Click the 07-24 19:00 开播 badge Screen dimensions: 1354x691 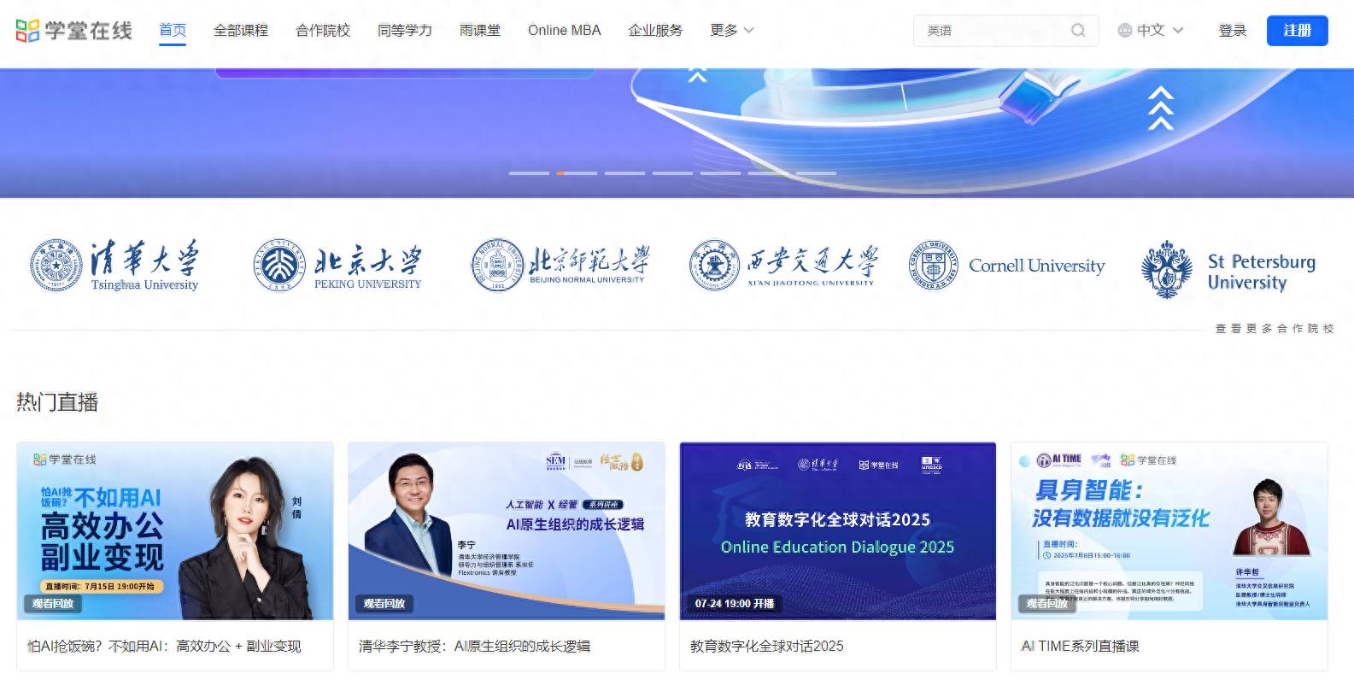735,604
